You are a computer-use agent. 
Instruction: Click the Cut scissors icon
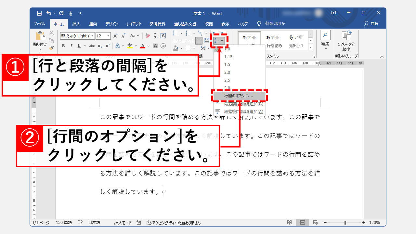(51, 33)
